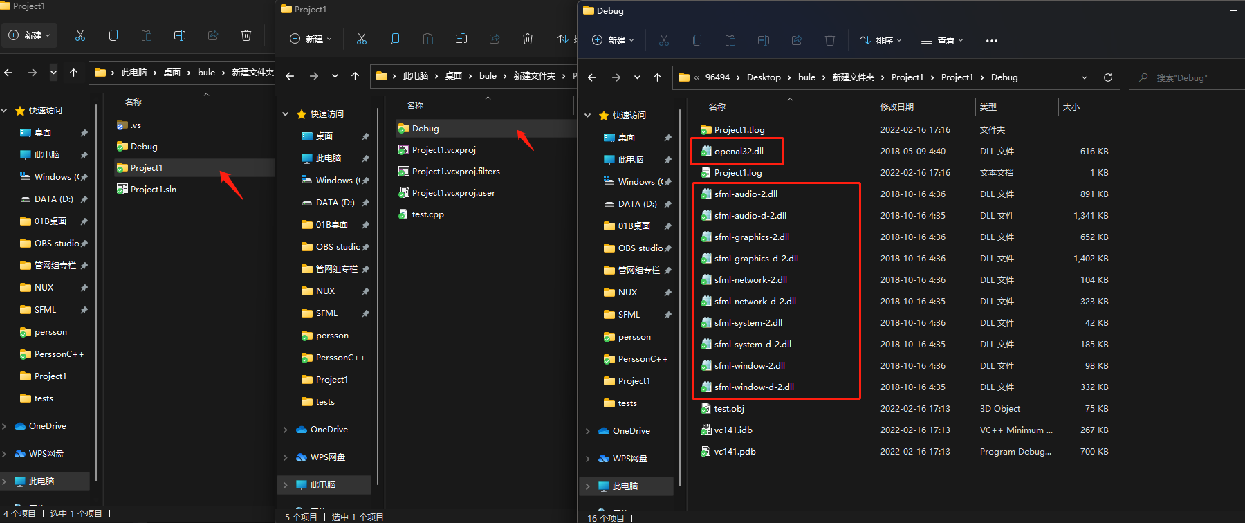This screenshot has height=523, width=1245.
Task: Go back in left Project1 window
Action: [x=8, y=72]
